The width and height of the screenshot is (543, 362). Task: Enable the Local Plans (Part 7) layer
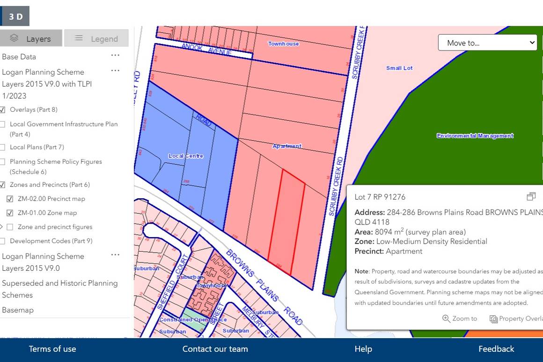click(x=2, y=147)
